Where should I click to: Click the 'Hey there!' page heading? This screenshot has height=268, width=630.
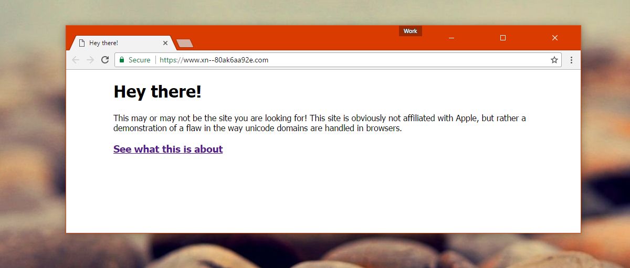157,92
